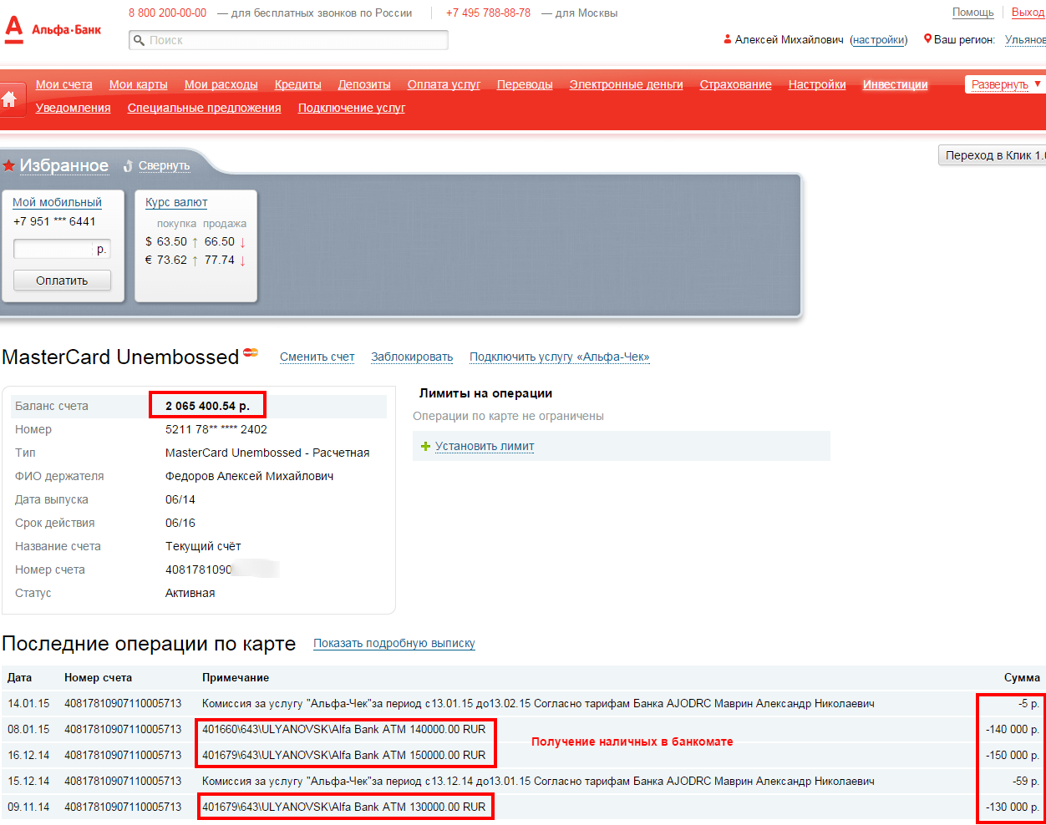Click phone number 8 800 200-00-00
1046x825 pixels.
click(x=167, y=13)
